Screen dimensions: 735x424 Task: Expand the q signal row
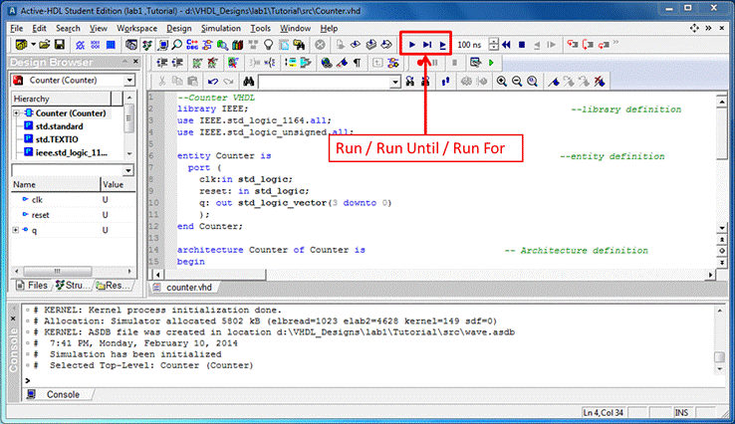click(x=16, y=230)
